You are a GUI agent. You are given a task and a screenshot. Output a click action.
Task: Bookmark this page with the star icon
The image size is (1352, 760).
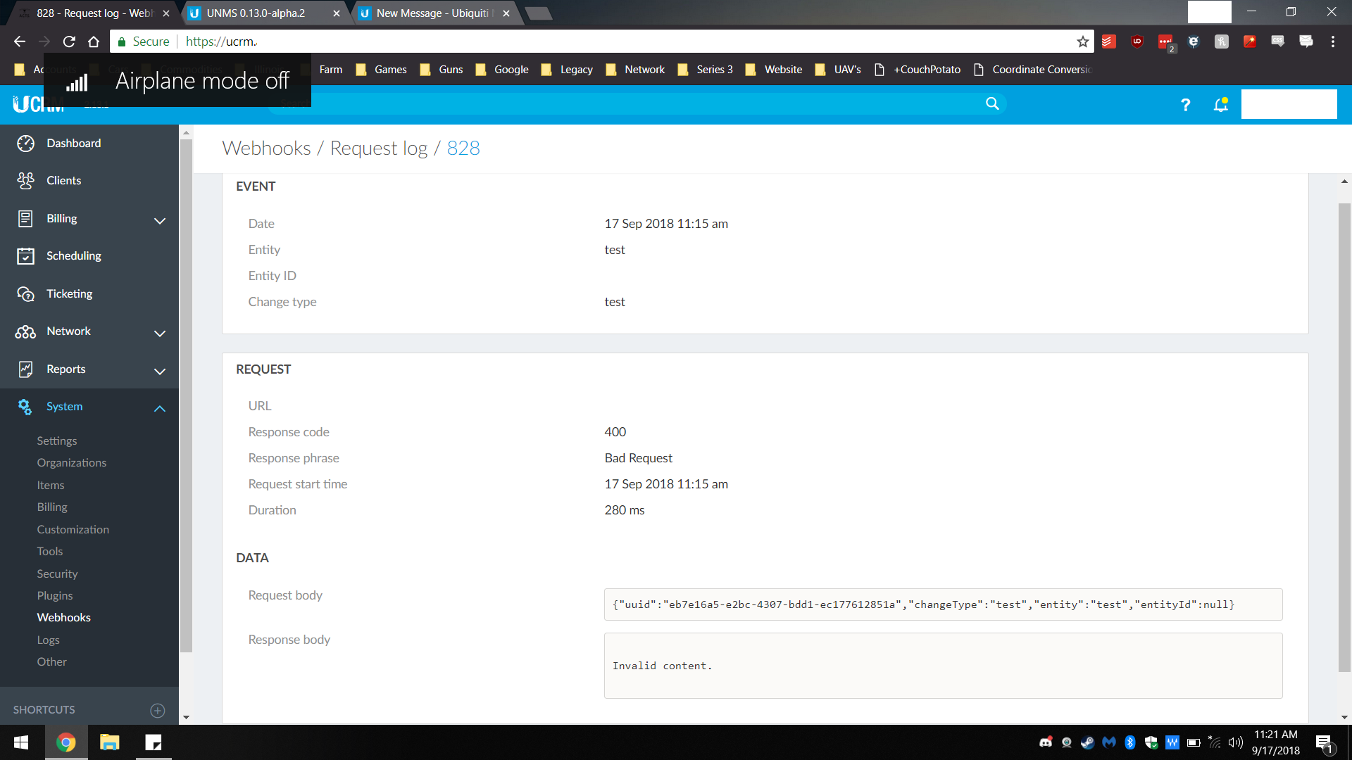pyautogui.click(x=1082, y=42)
